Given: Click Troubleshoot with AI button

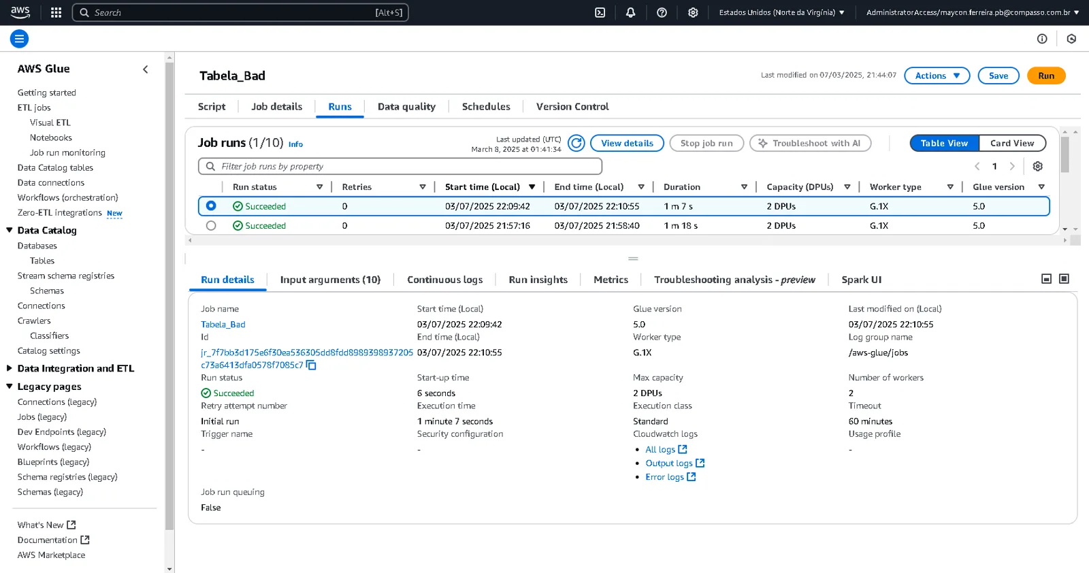Looking at the screenshot, I should 810,144.
